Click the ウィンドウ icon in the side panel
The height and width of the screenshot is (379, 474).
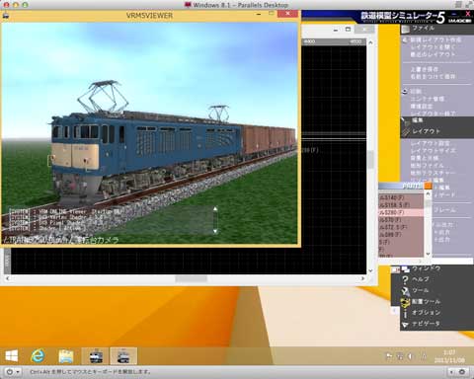(405, 269)
